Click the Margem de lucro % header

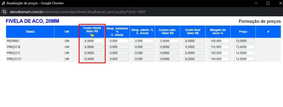(218, 31)
